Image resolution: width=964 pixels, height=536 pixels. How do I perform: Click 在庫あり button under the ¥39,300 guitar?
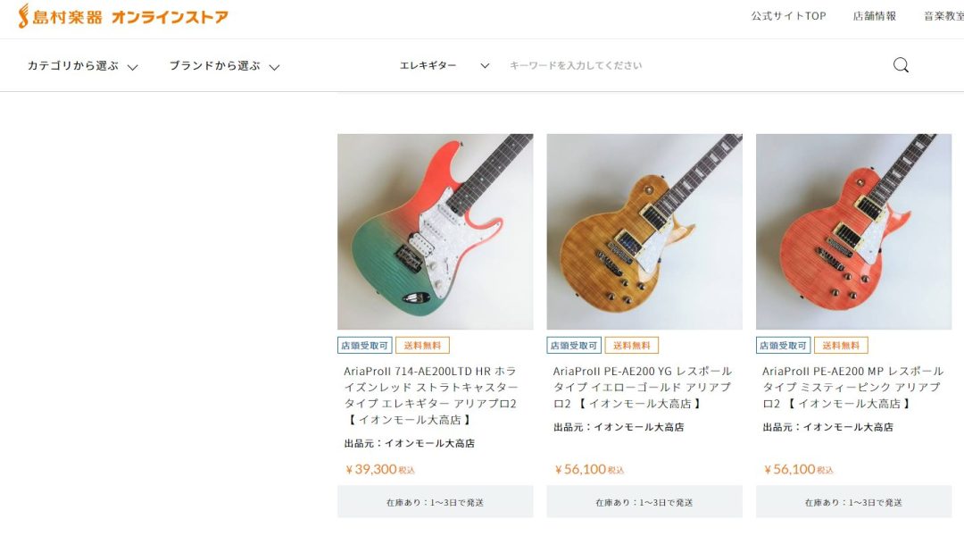[436, 502]
